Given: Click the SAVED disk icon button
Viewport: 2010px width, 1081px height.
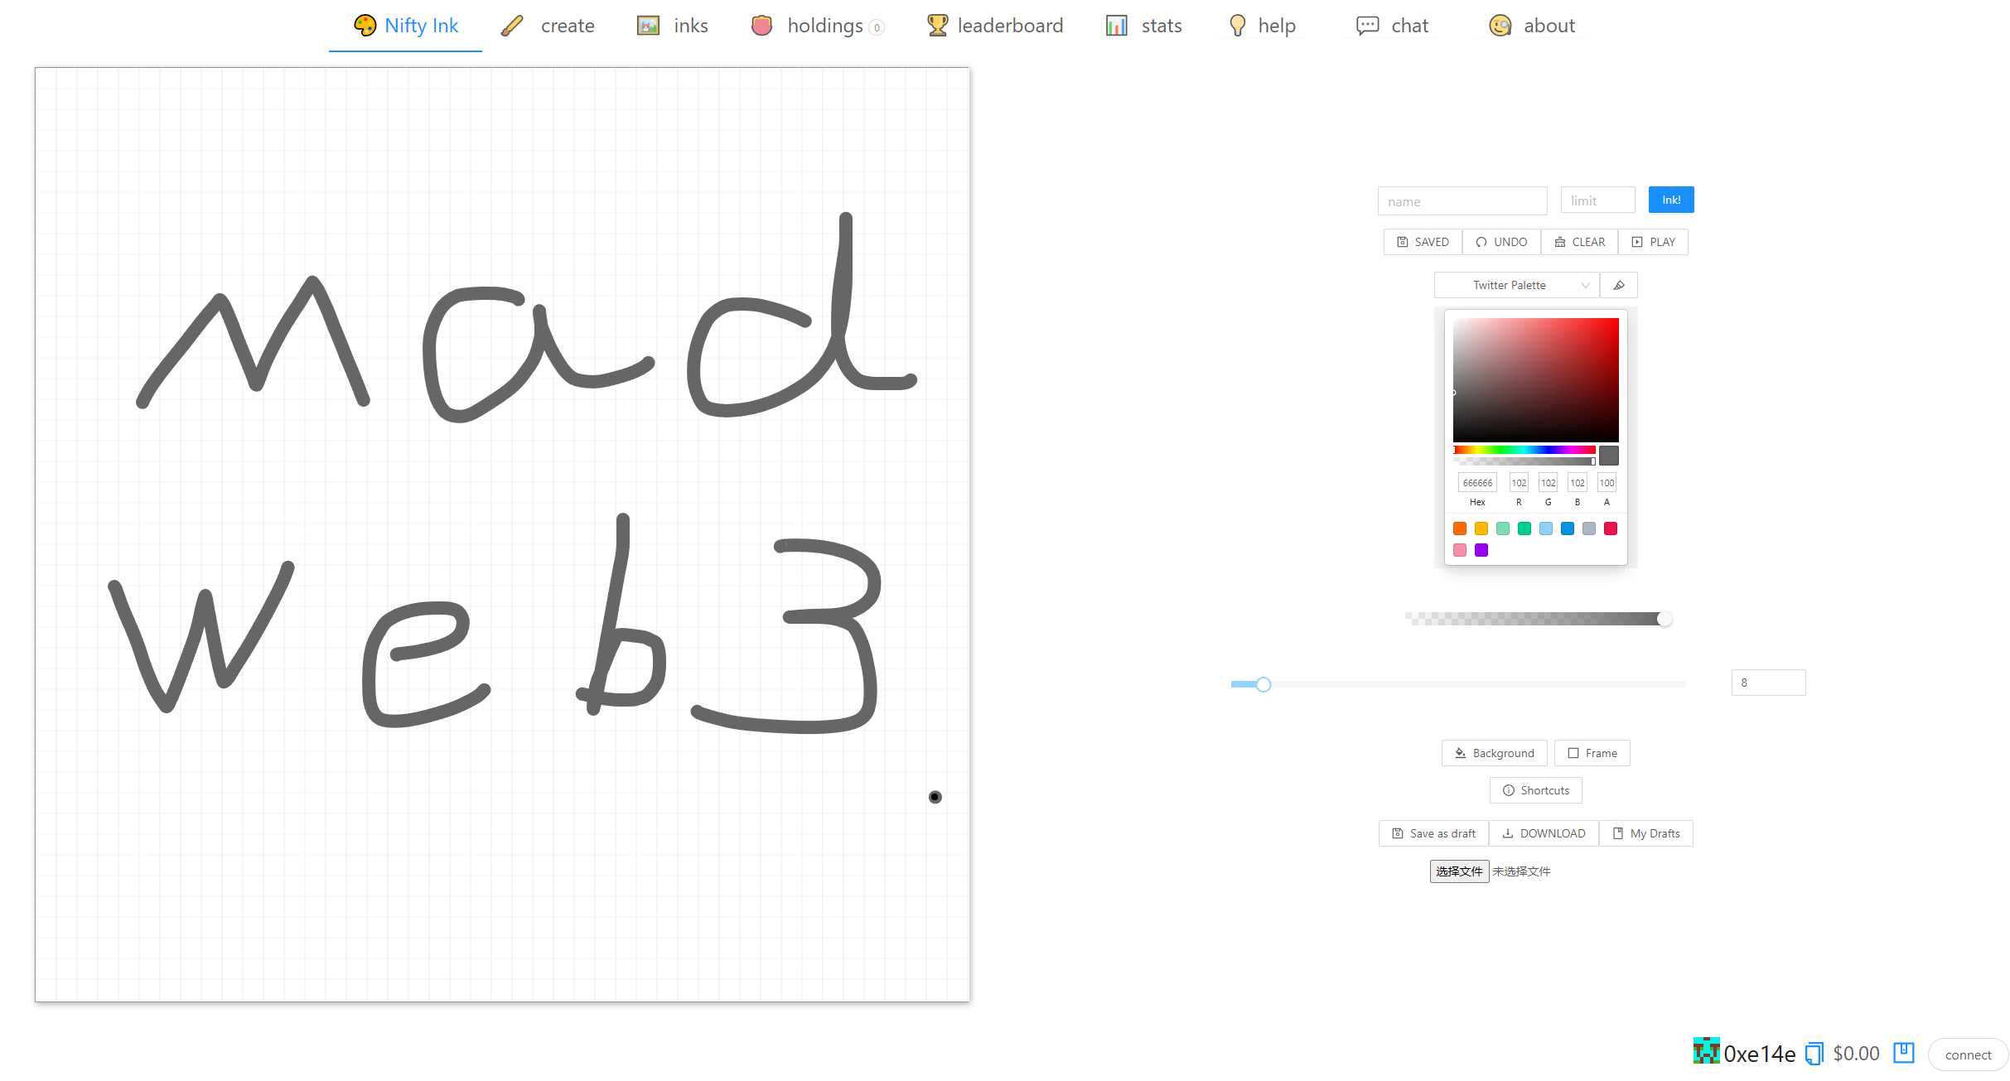Looking at the screenshot, I should tap(1423, 242).
